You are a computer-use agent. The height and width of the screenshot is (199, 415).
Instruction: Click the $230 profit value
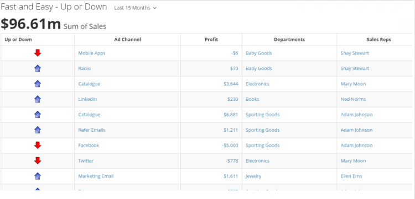[232, 99]
